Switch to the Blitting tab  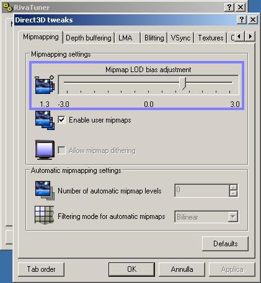[154, 38]
